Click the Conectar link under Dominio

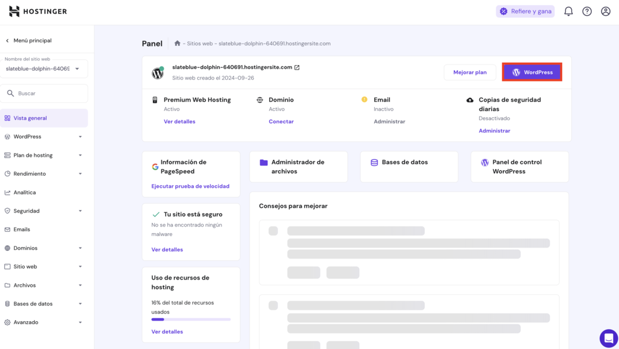pos(281,121)
